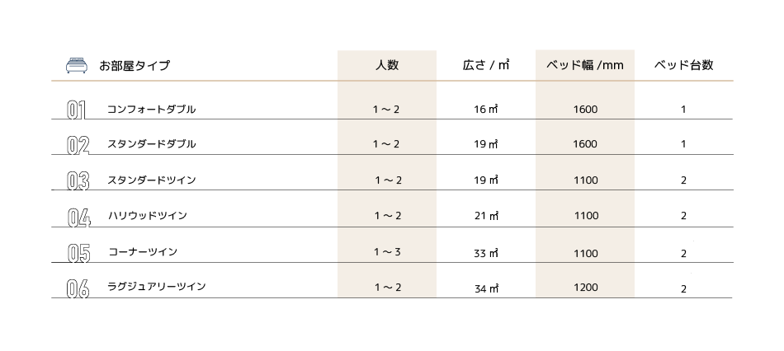
Task: Click the 06 number graphic
Action: coord(78,289)
